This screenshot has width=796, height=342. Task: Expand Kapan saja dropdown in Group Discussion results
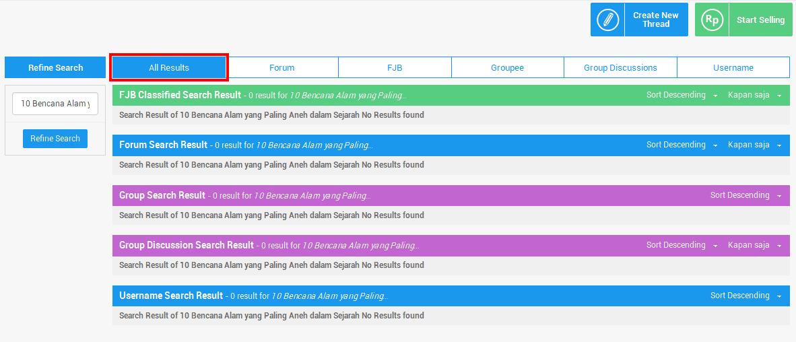coord(754,245)
